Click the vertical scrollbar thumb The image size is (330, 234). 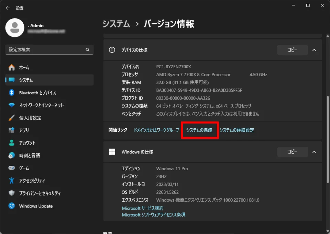click(328, 139)
